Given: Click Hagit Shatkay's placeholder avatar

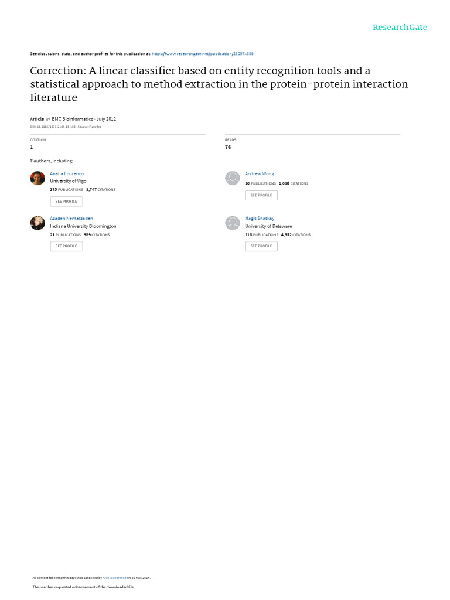Looking at the screenshot, I should (x=233, y=223).
